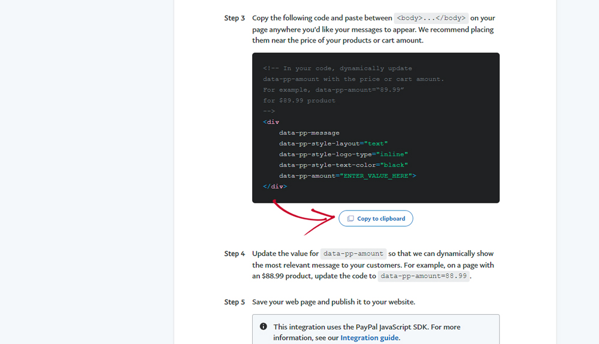Click the info icon in the notice box
The image size is (599, 344).
pos(264,327)
